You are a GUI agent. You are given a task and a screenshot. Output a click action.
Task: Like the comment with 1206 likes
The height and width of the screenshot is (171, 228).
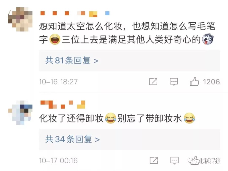(194, 81)
